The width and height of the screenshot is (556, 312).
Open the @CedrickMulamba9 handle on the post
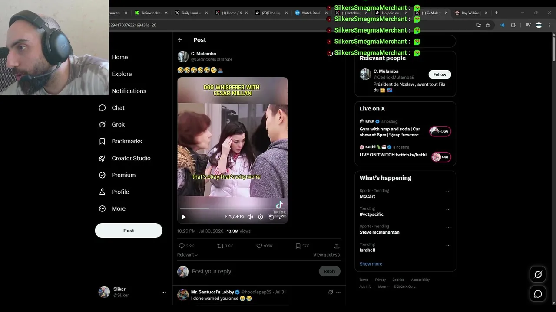pos(212,59)
